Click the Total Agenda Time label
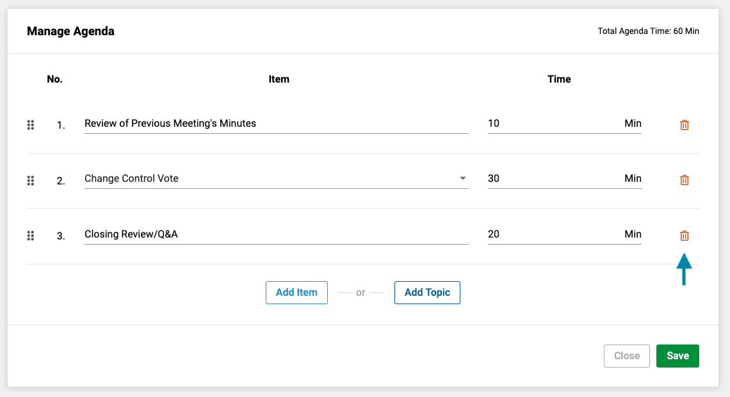The width and height of the screenshot is (730, 397). [x=648, y=31]
